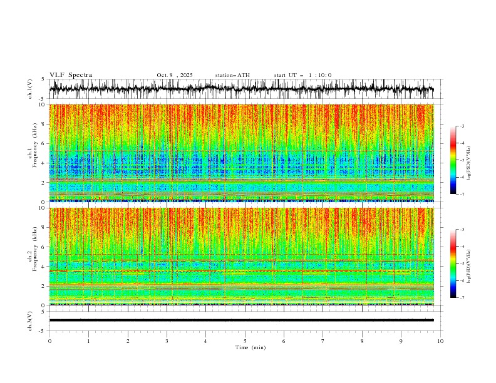This screenshot has height=383, width=496.
Task: Click the time axis tick label "4"
Action: point(205,341)
